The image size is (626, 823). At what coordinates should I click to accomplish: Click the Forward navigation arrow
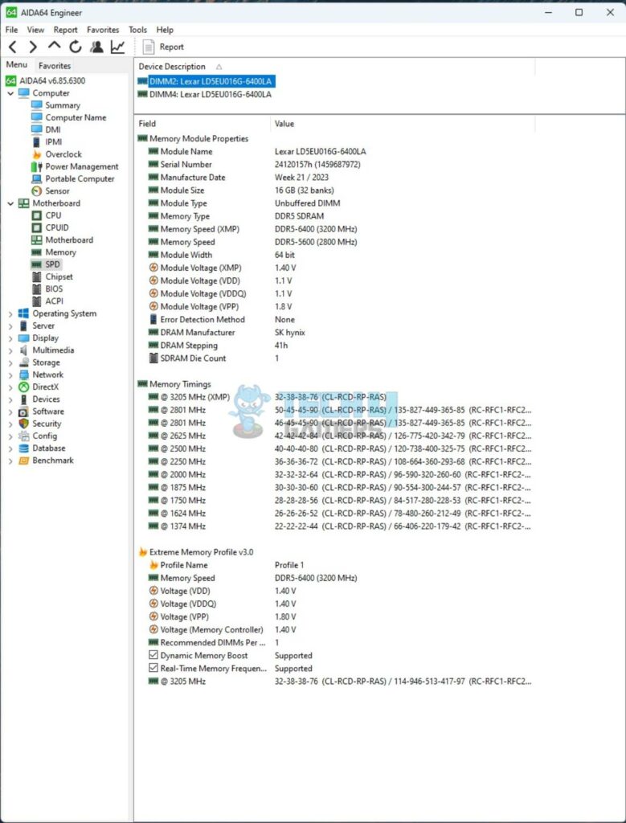33,47
